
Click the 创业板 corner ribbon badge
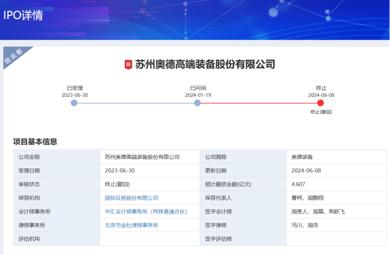[x=14, y=57]
